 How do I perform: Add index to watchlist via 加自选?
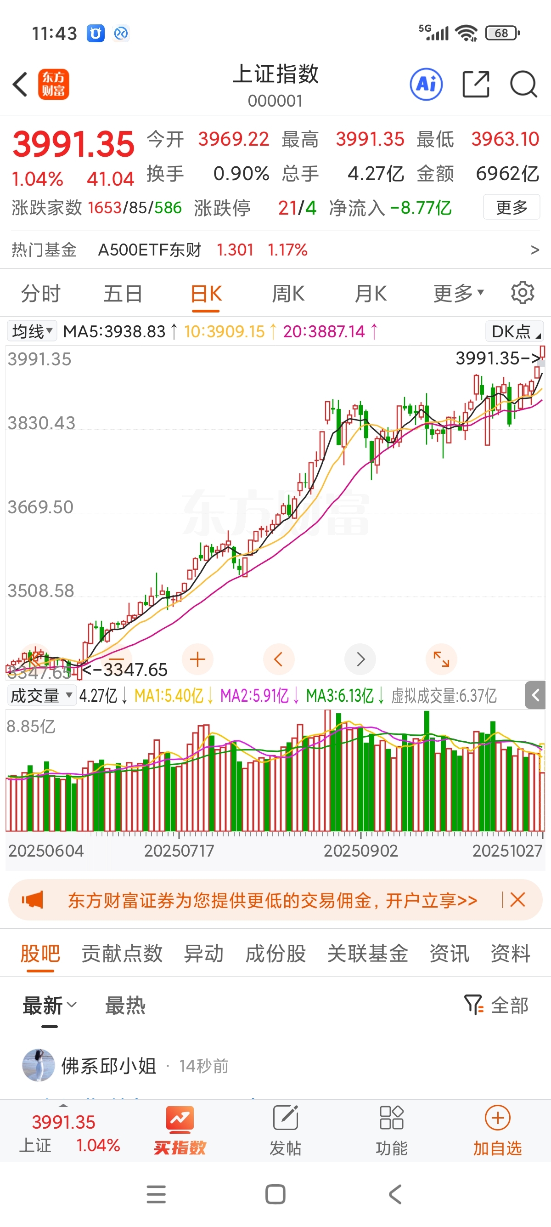click(x=497, y=1131)
